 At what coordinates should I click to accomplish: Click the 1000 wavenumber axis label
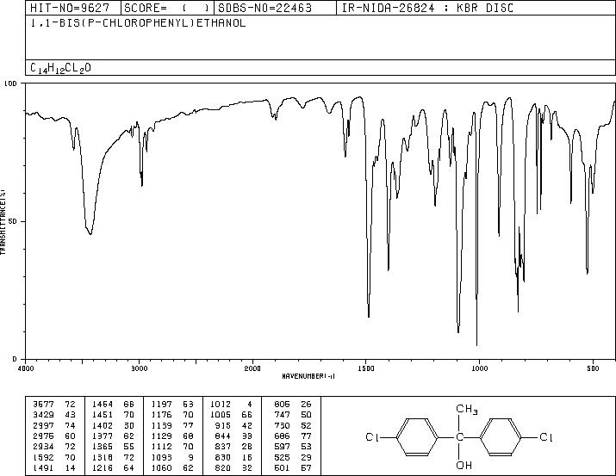pyautogui.click(x=479, y=368)
